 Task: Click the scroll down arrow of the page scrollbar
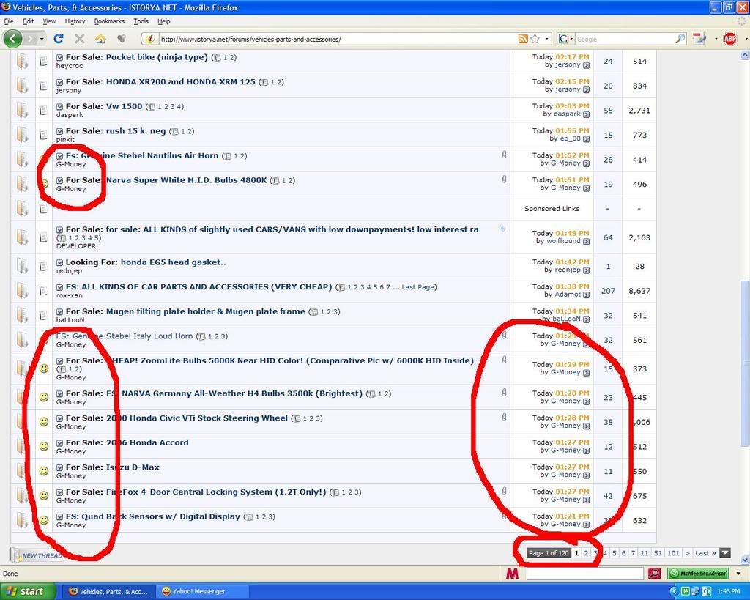tap(745, 560)
